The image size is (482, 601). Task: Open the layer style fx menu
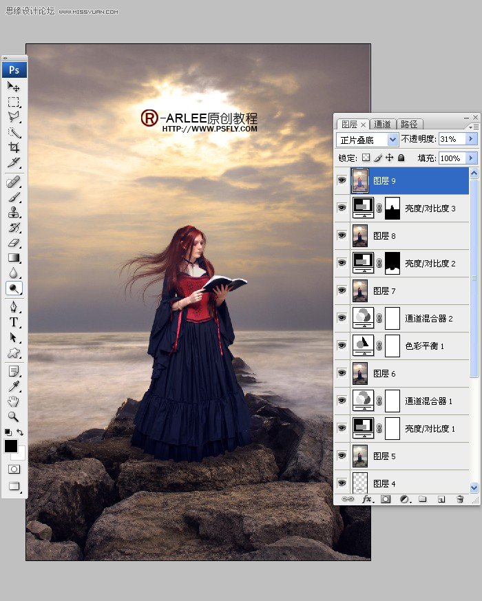pos(367,499)
